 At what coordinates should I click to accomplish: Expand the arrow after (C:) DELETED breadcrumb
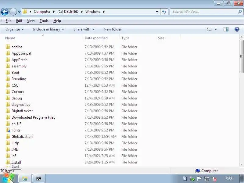point(82,12)
